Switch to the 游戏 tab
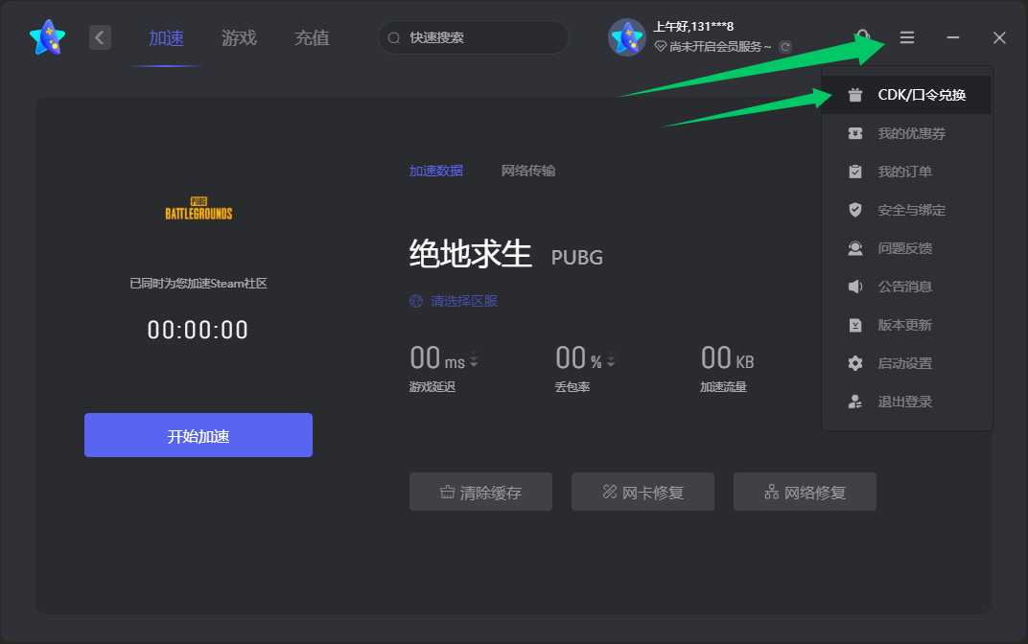Image resolution: width=1028 pixels, height=644 pixels. (x=239, y=38)
